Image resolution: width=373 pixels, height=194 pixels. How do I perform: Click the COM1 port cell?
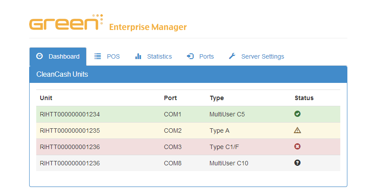(x=172, y=114)
